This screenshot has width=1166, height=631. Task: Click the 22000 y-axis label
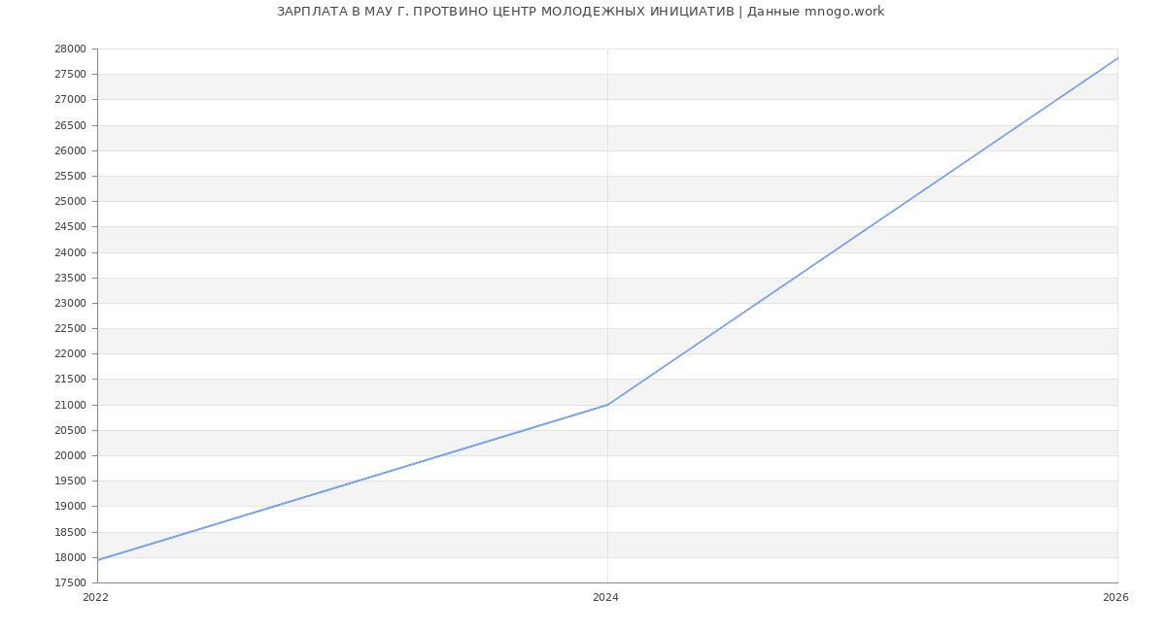pyautogui.click(x=70, y=354)
